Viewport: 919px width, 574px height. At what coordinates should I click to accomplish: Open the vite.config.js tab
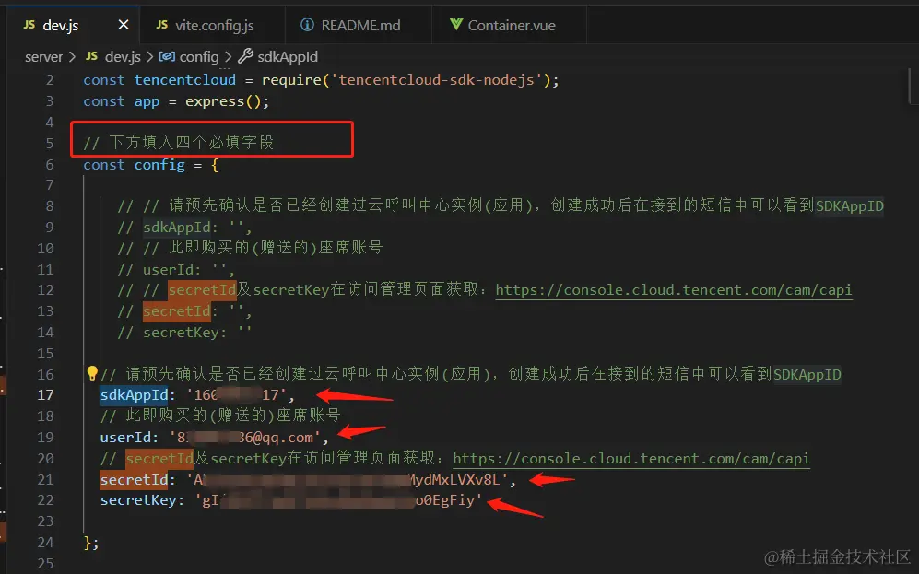(212, 25)
